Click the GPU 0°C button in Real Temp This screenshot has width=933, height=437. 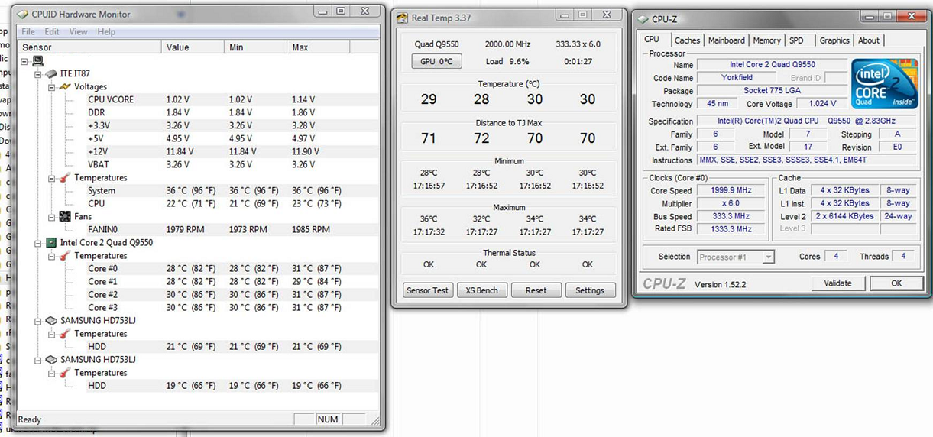pos(436,61)
